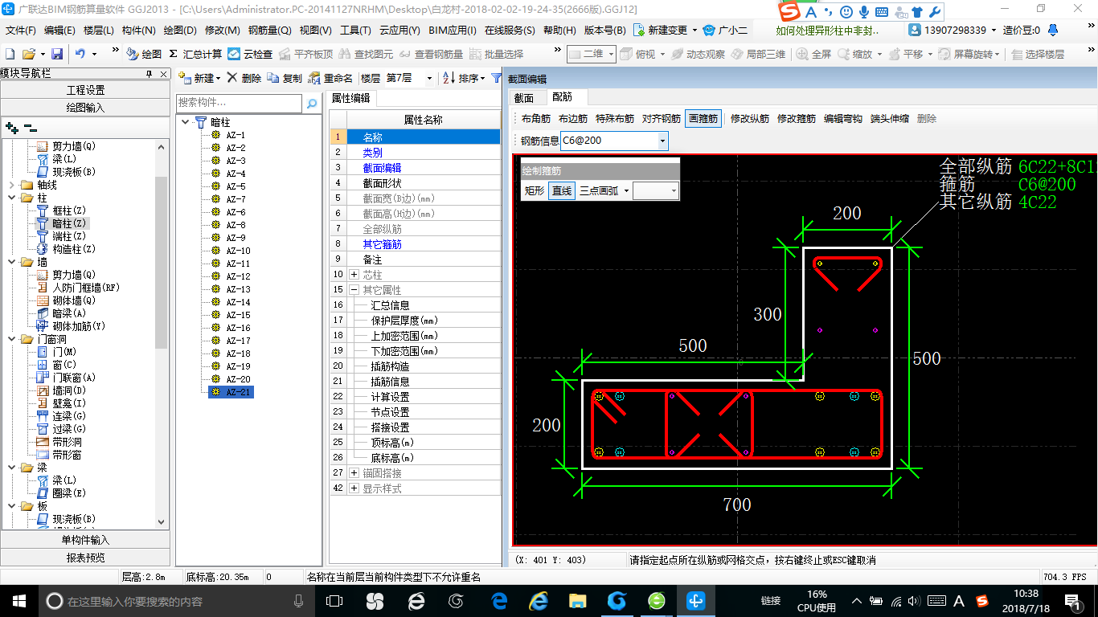Open the 构件(N) menu
This screenshot has height=617, width=1098.
(x=138, y=30)
